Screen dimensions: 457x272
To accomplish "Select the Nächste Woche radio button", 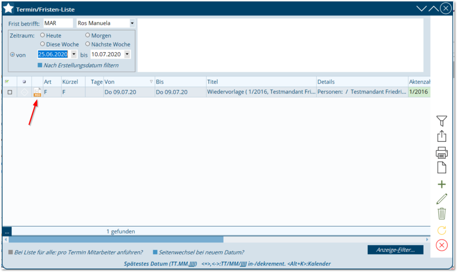I will (x=87, y=44).
